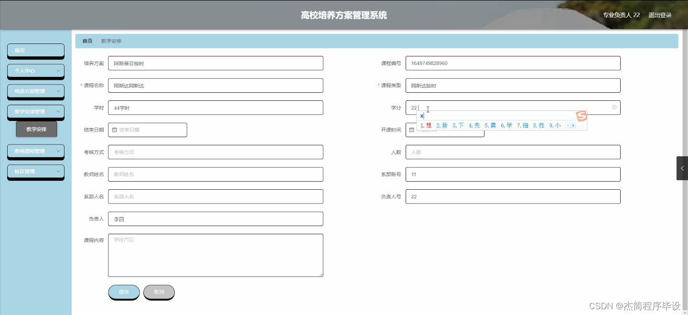688x315 pixels.
Task: Collapse the 教学安排管理 sidebar section
Action: (35, 112)
